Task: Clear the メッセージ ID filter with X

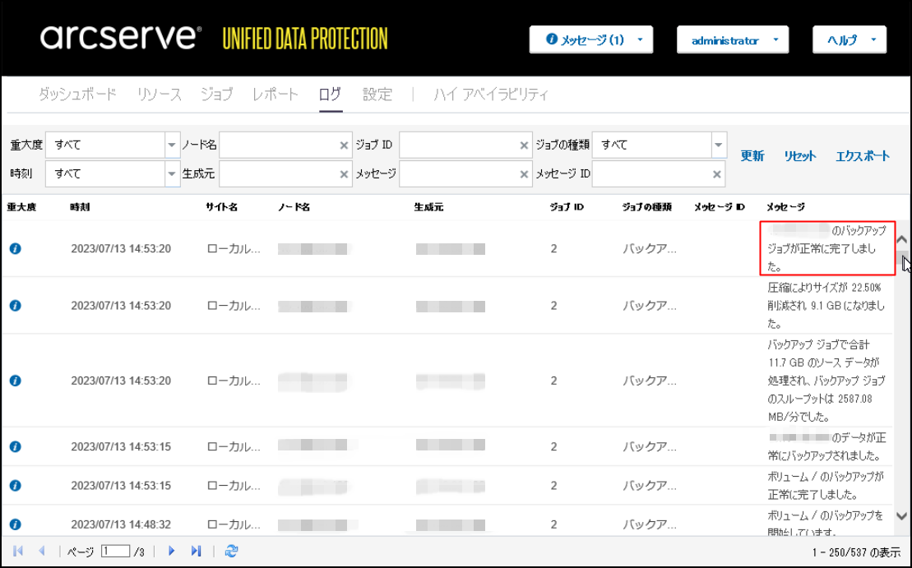Action: (717, 174)
